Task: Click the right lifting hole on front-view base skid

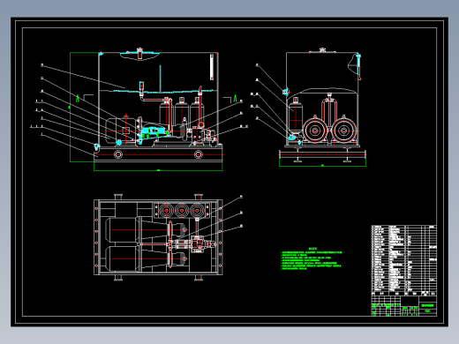Action: point(198,154)
